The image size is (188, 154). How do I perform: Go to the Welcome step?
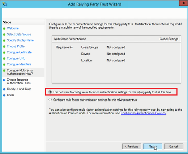click(x=13, y=28)
